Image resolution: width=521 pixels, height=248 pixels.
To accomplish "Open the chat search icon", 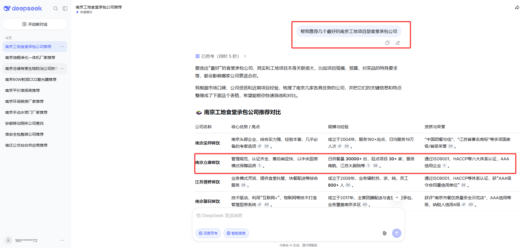I will tap(56, 8).
